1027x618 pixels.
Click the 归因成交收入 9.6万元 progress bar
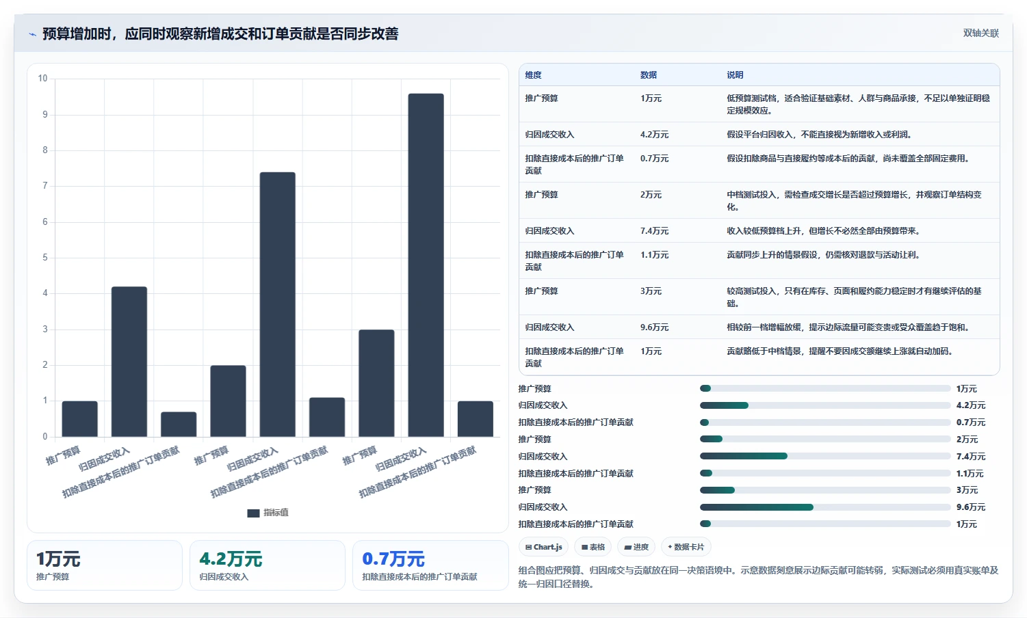pyautogui.click(x=825, y=507)
